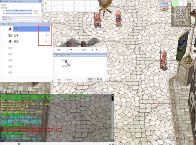Screen dimensions: 196x145
Task: Select the banana item in shop list
Action: click(x=29, y=36)
